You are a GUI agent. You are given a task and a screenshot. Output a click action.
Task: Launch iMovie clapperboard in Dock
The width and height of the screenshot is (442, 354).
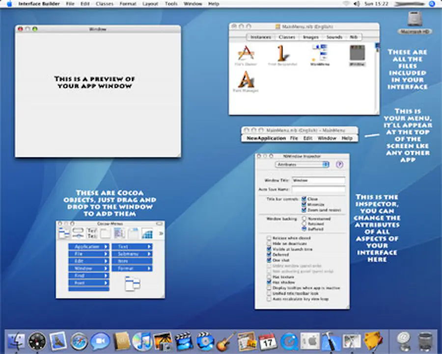tap(184, 341)
